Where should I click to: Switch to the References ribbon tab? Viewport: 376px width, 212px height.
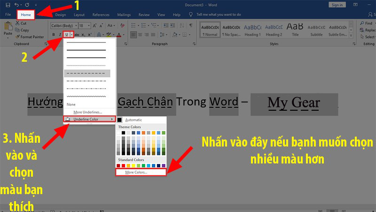tap(101, 15)
